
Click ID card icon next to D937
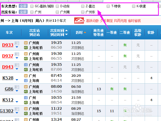click(17, 54)
